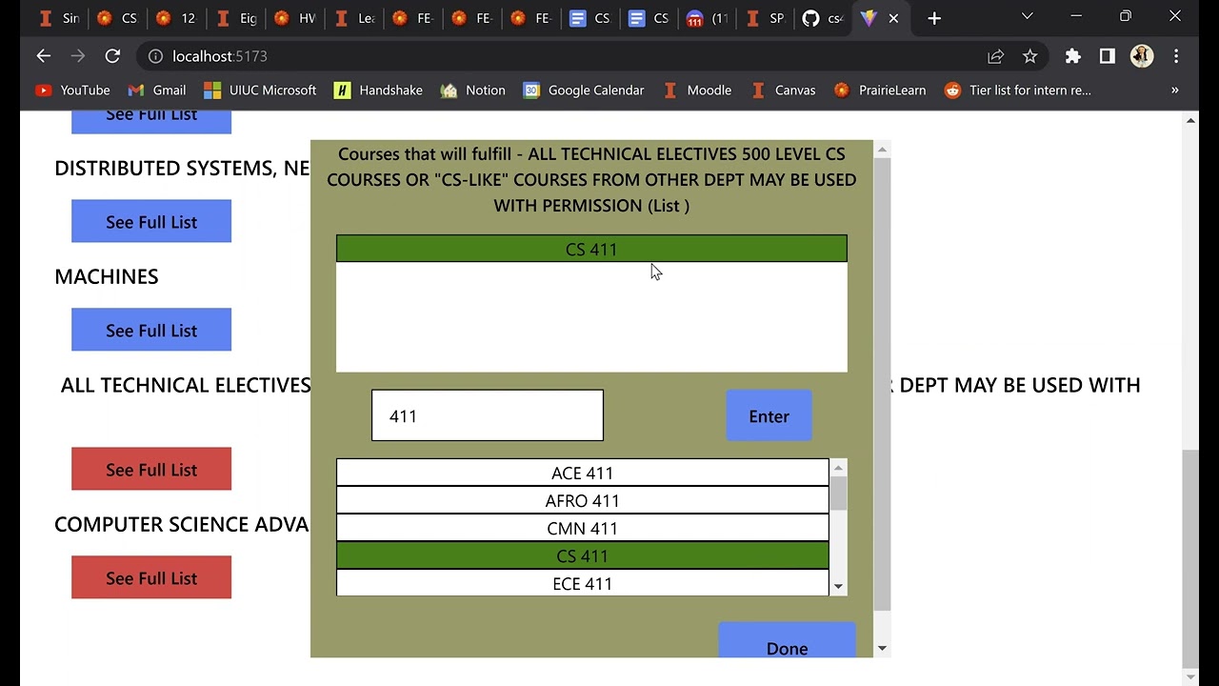The width and height of the screenshot is (1219, 686).
Task: Open See Full List under Machines
Action: tap(151, 330)
